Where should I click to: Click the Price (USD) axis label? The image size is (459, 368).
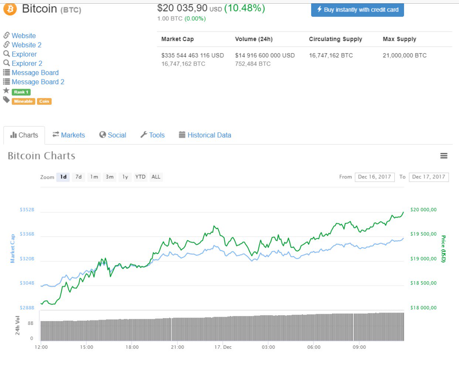[443, 249]
